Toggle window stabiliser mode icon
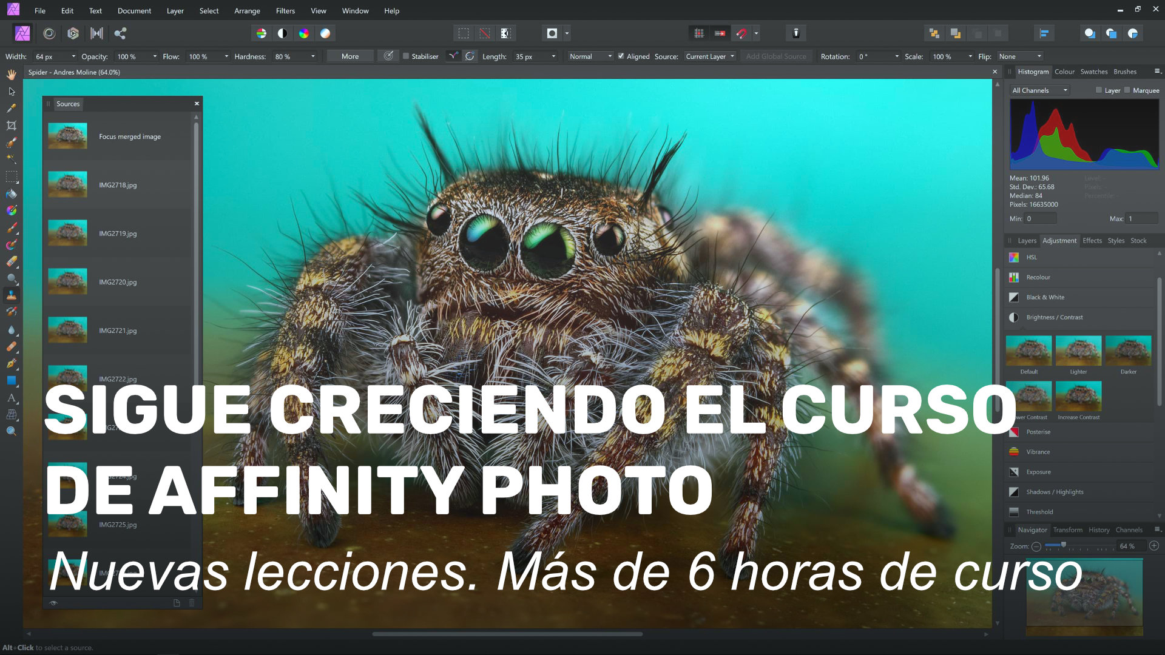 (470, 56)
